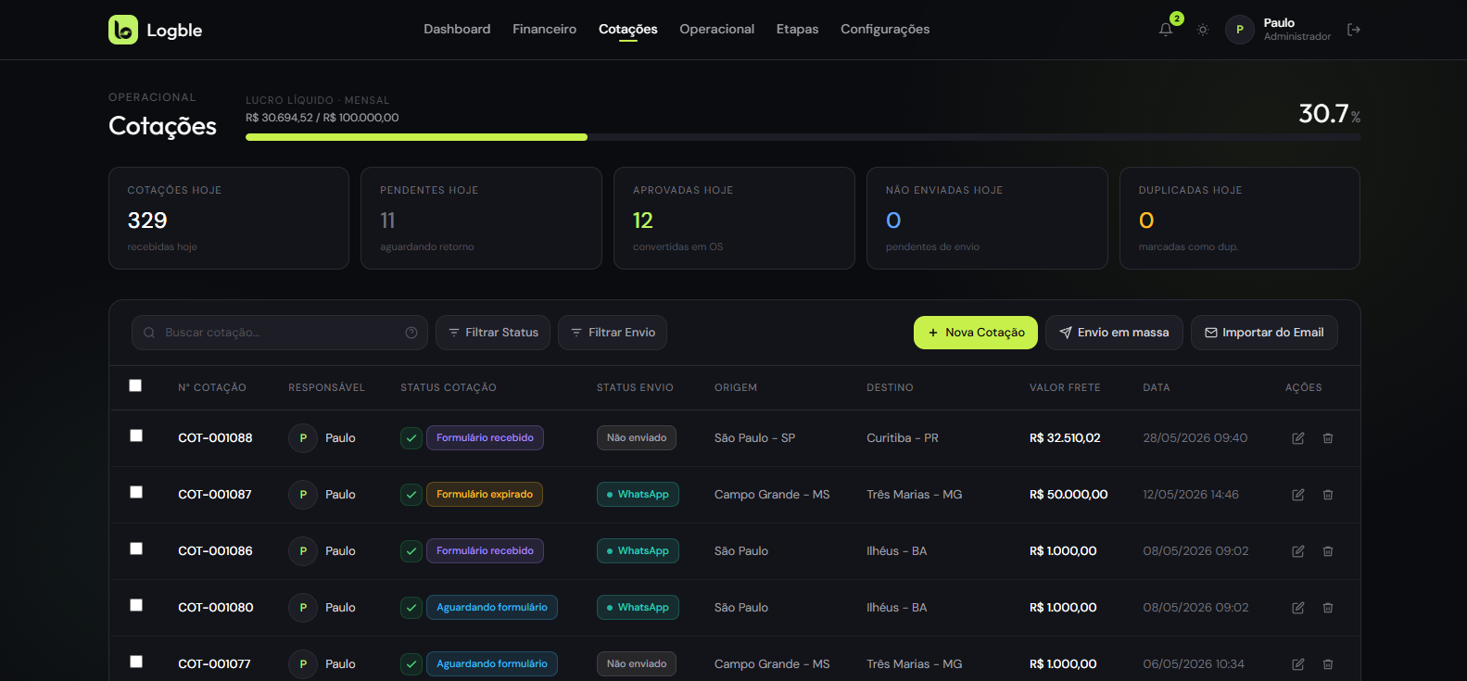Open 'Formulário expirado' status badge
The width and height of the screenshot is (1467, 681).
pyautogui.click(x=485, y=495)
